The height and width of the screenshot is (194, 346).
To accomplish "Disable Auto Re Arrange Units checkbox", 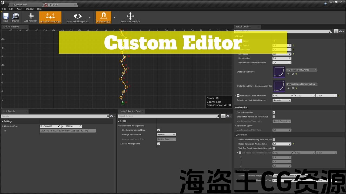I will click(159, 144).
